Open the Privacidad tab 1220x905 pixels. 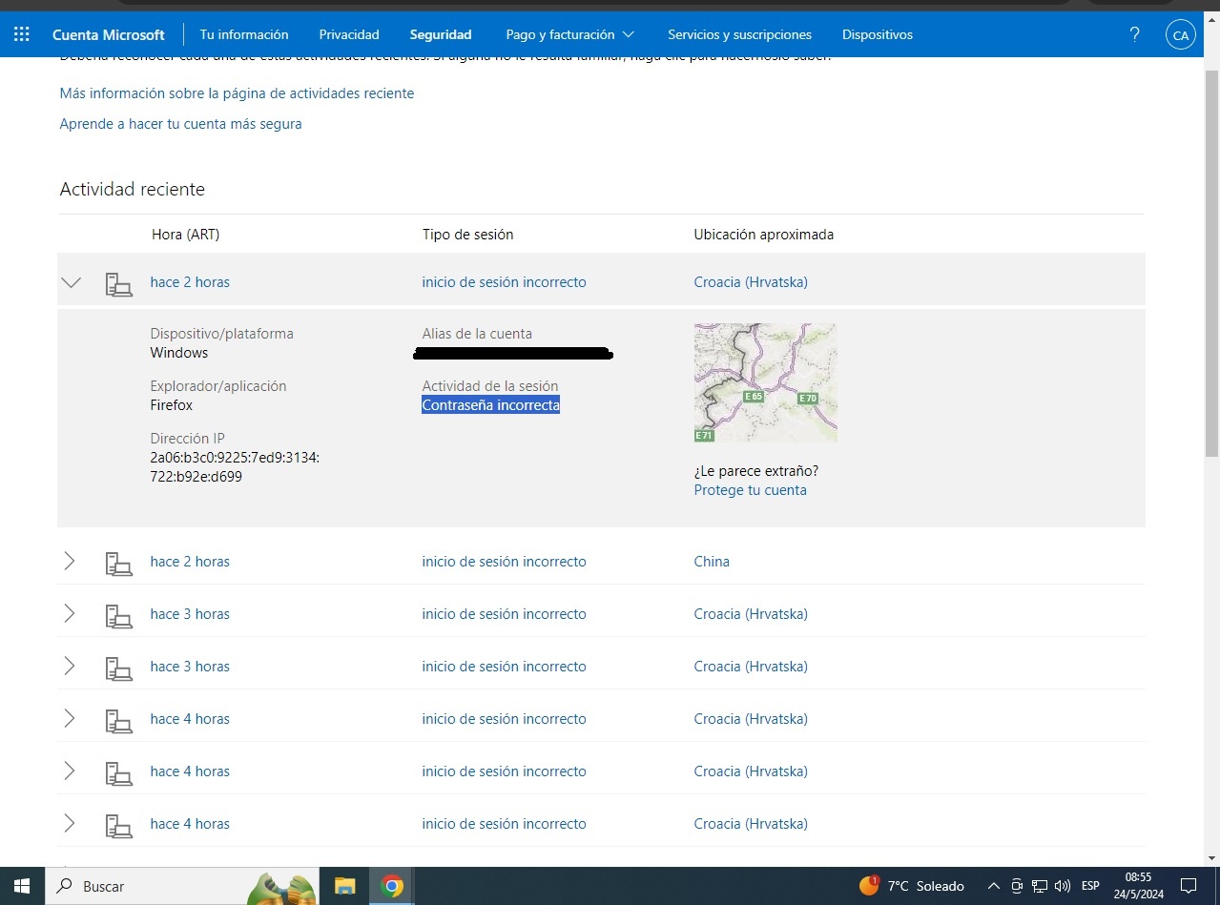tap(349, 34)
